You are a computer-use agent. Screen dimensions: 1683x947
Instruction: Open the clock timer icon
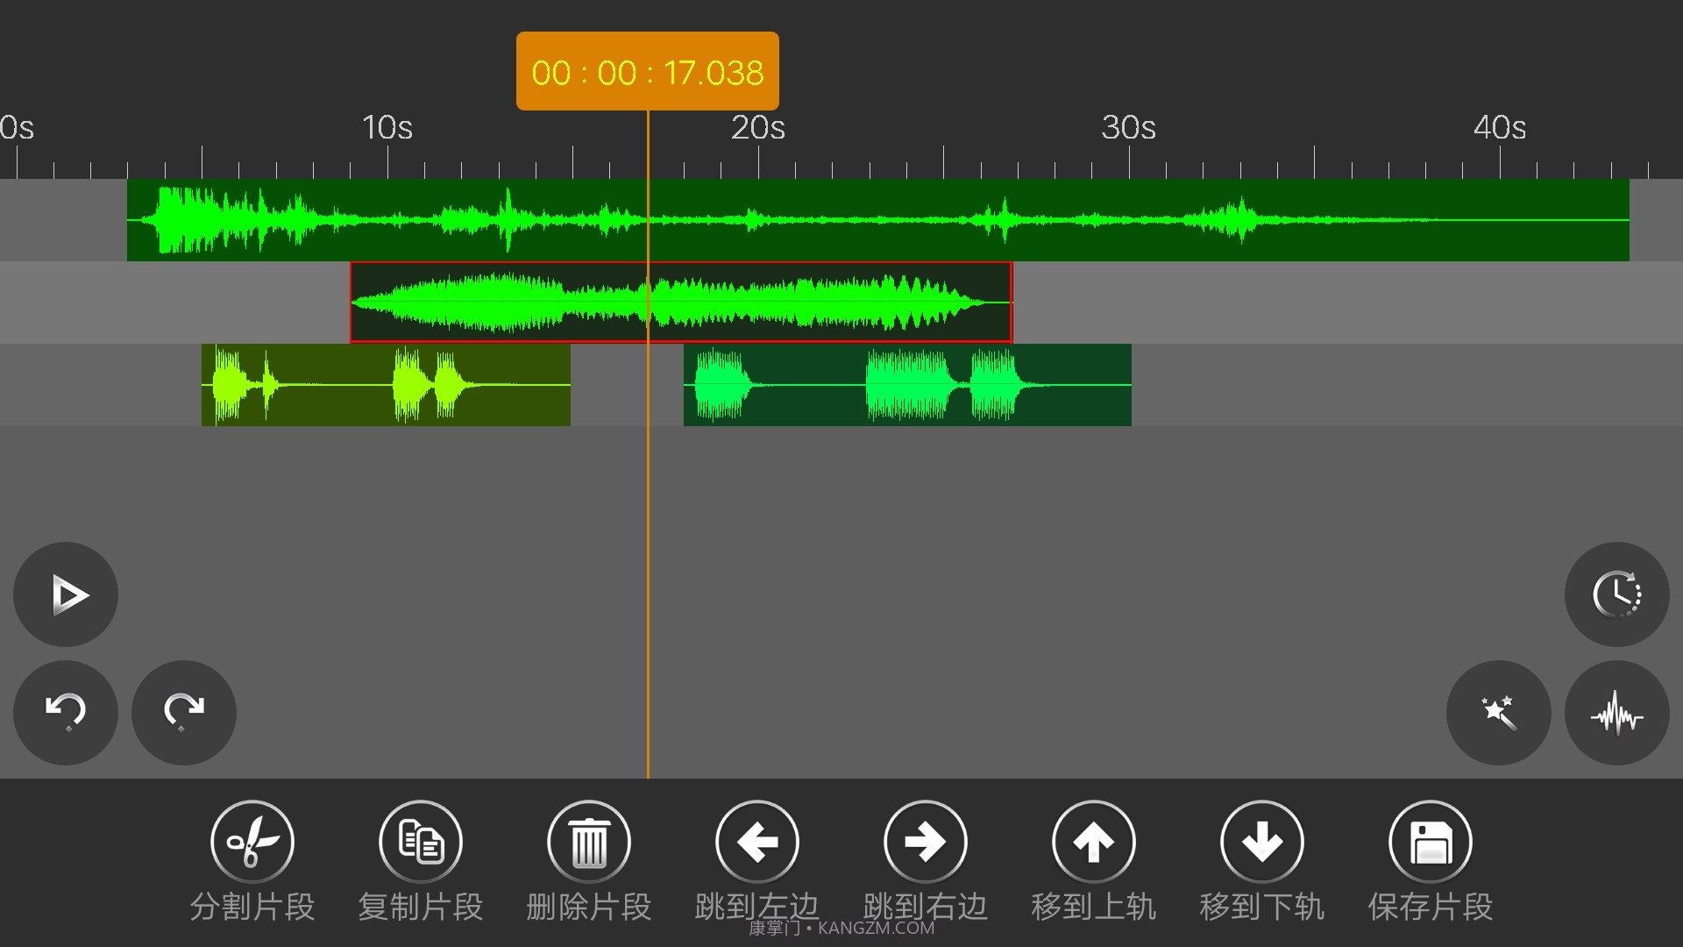1616,595
